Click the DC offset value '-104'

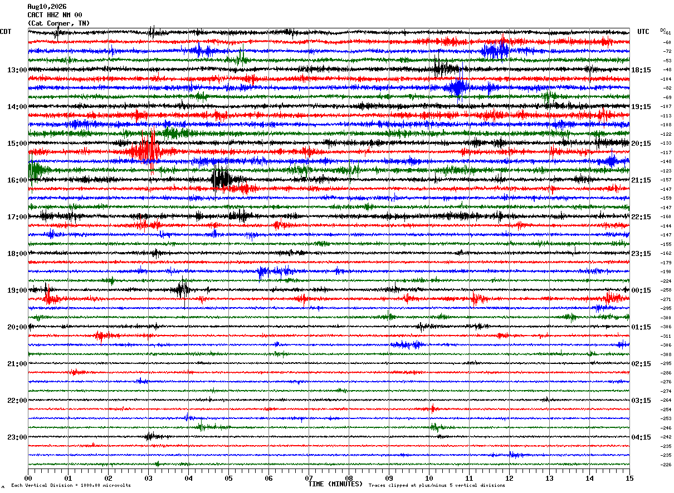click(666, 79)
